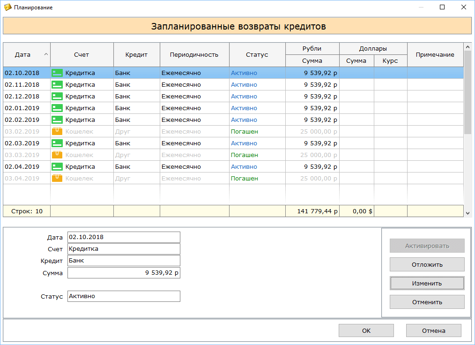Click the Кредит column header
The height and width of the screenshot is (345, 475).
coord(137,54)
